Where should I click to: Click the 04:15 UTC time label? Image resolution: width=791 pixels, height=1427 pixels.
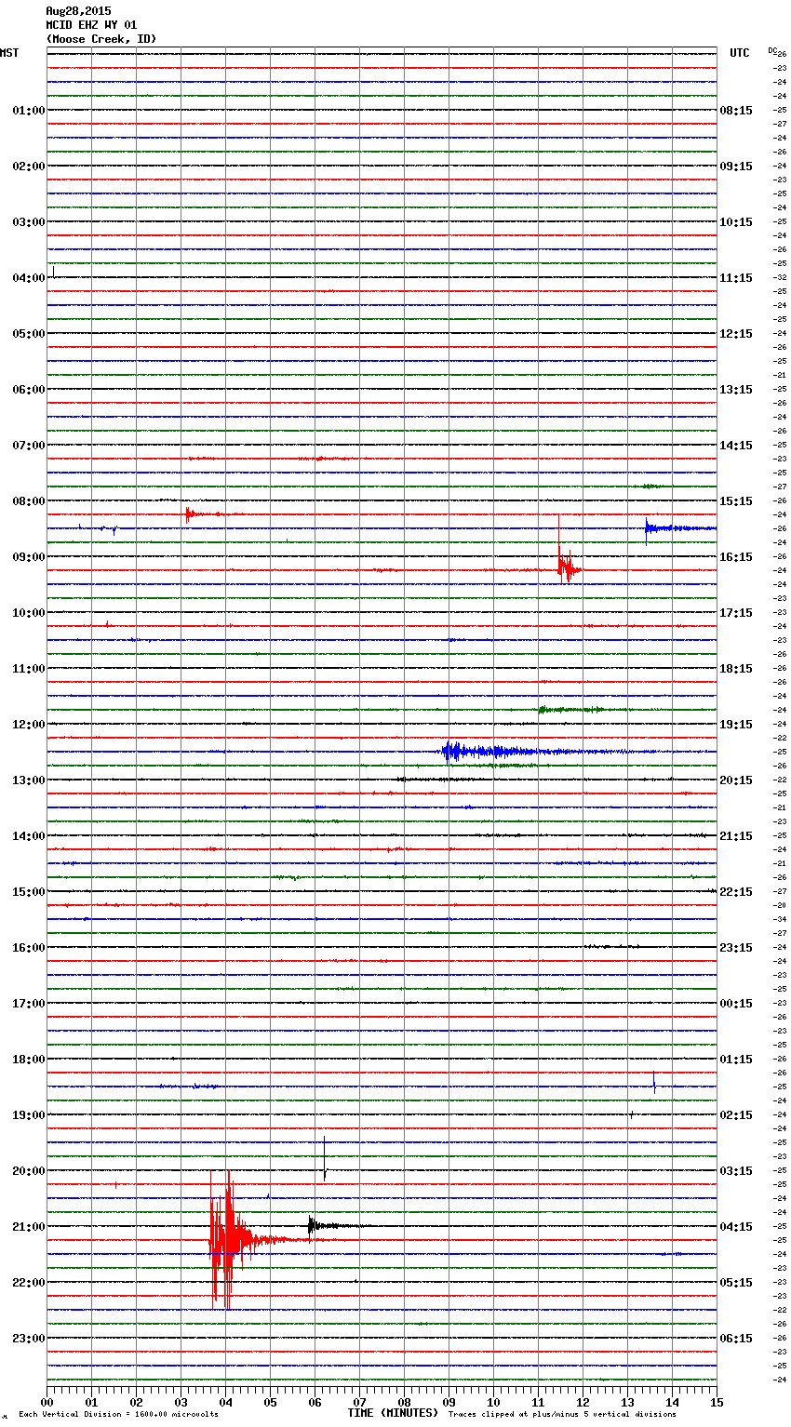[x=736, y=1227]
